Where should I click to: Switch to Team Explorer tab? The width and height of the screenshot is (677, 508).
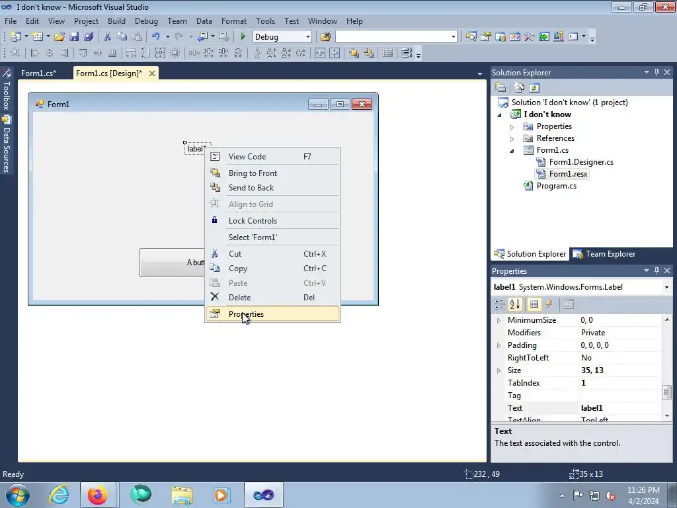click(x=604, y=254)
